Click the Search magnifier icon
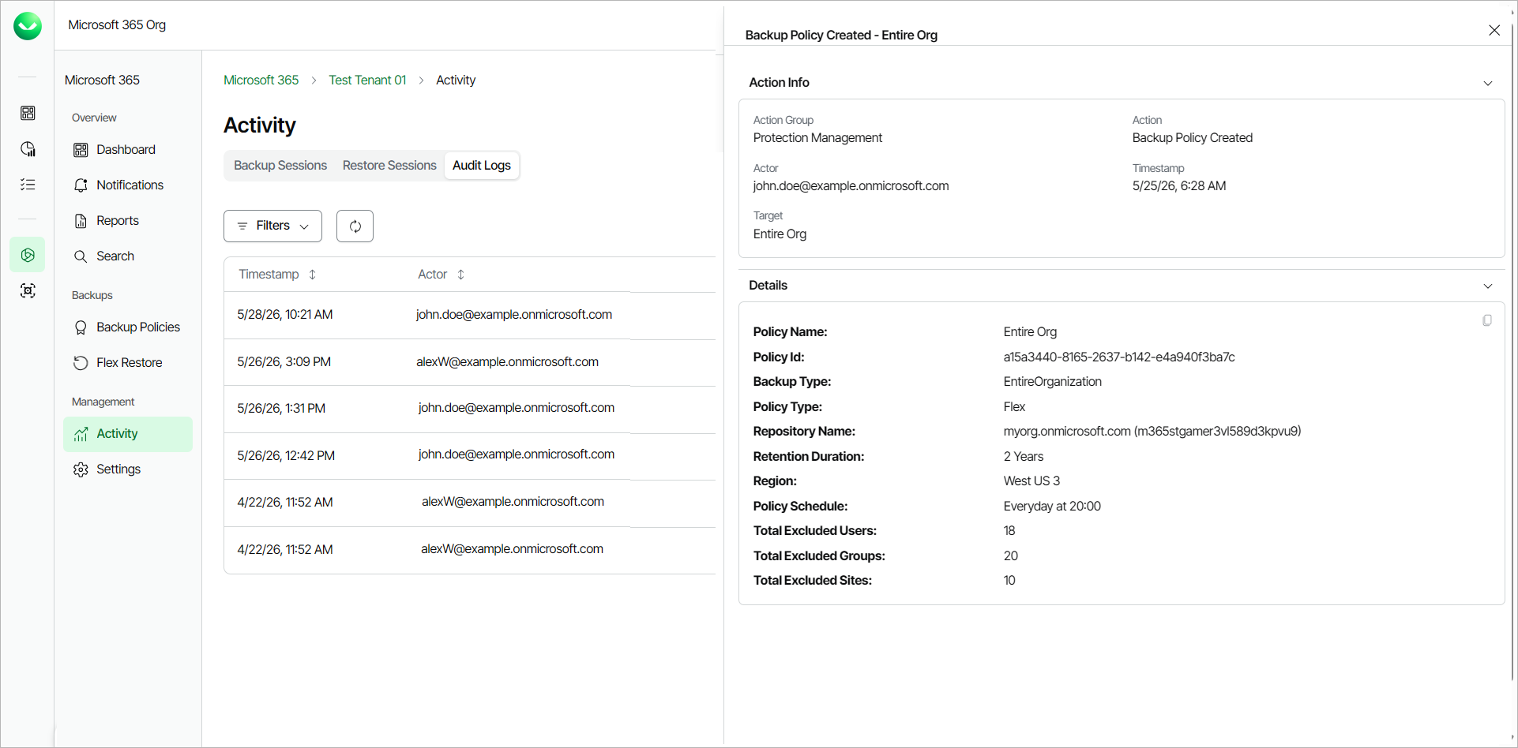The height and width of the screenshot is (748, 1518). click(x=81, y=256)
